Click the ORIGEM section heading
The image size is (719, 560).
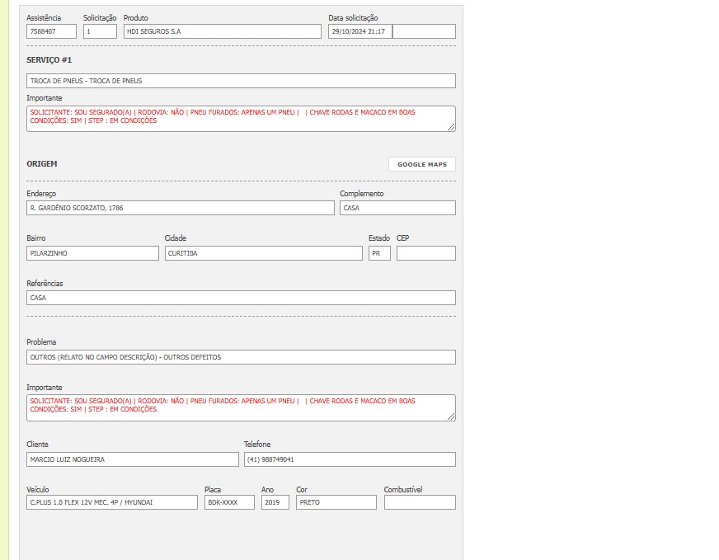click(x=42, y=164)
